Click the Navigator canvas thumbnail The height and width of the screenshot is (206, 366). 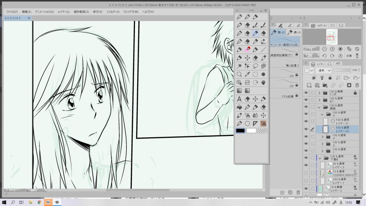[332, 37]
